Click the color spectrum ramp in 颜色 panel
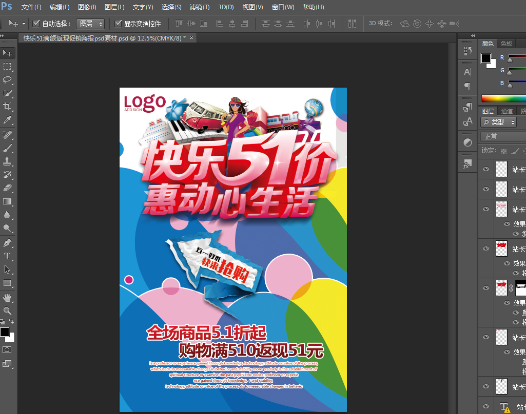 point(503,99)
